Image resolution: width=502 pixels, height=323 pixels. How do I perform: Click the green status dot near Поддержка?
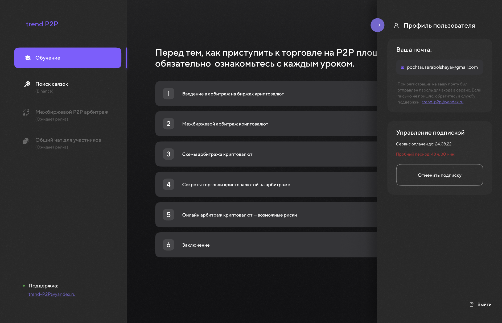click(x=24, y=286)
